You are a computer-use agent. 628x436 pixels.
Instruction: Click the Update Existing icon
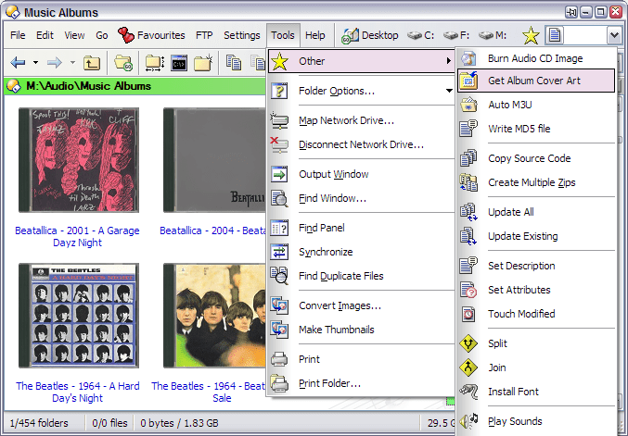pos(468,236)
